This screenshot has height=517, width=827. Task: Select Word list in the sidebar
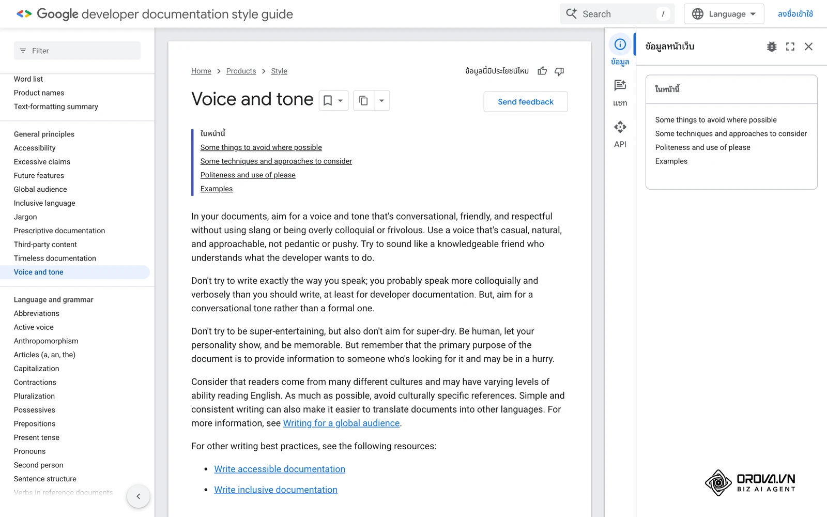[x=28, y=79]
